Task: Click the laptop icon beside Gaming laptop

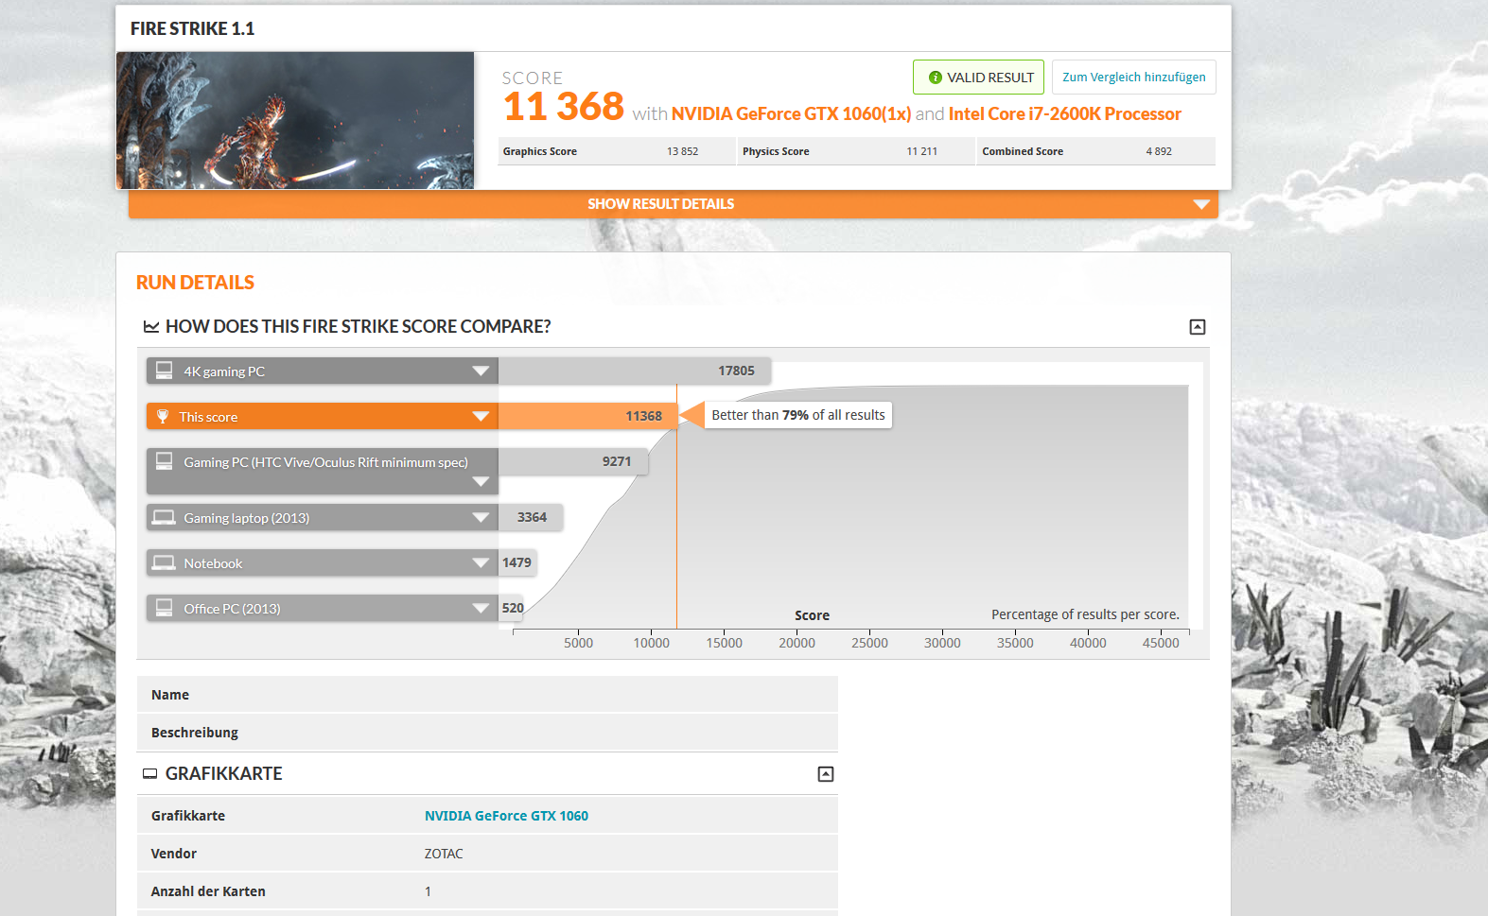Action: 164,517
